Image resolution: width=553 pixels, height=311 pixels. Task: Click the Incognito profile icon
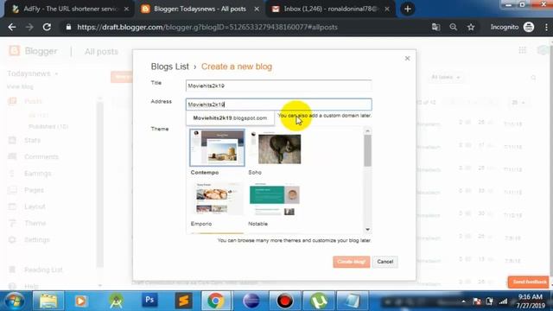tap(529, 27)
